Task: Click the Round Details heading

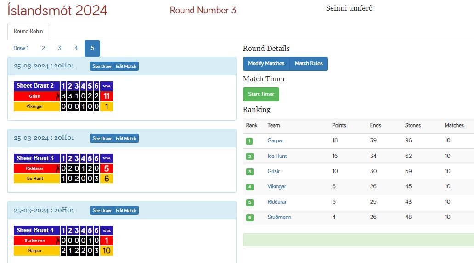Action: (266, 49)
